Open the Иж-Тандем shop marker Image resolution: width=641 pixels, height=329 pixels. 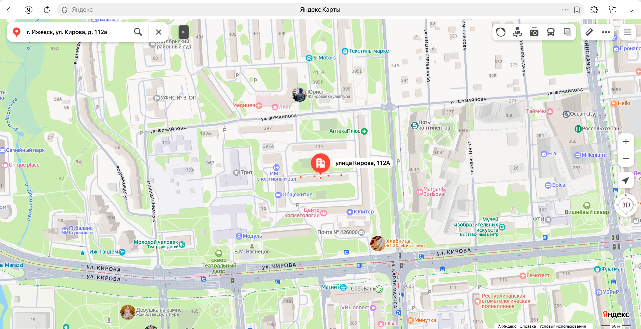[x=122, y=252]
